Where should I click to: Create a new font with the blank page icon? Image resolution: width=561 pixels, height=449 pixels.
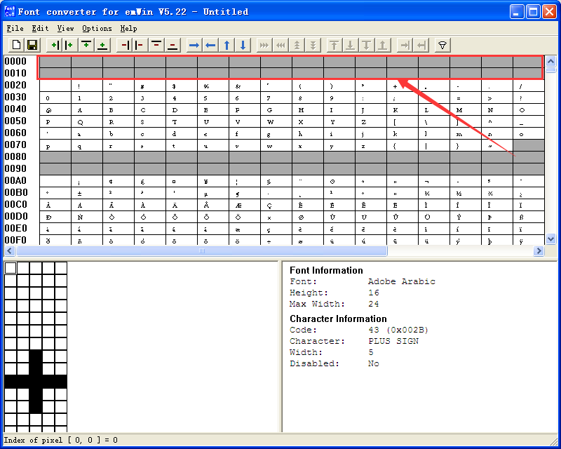[x=16, y=45]
